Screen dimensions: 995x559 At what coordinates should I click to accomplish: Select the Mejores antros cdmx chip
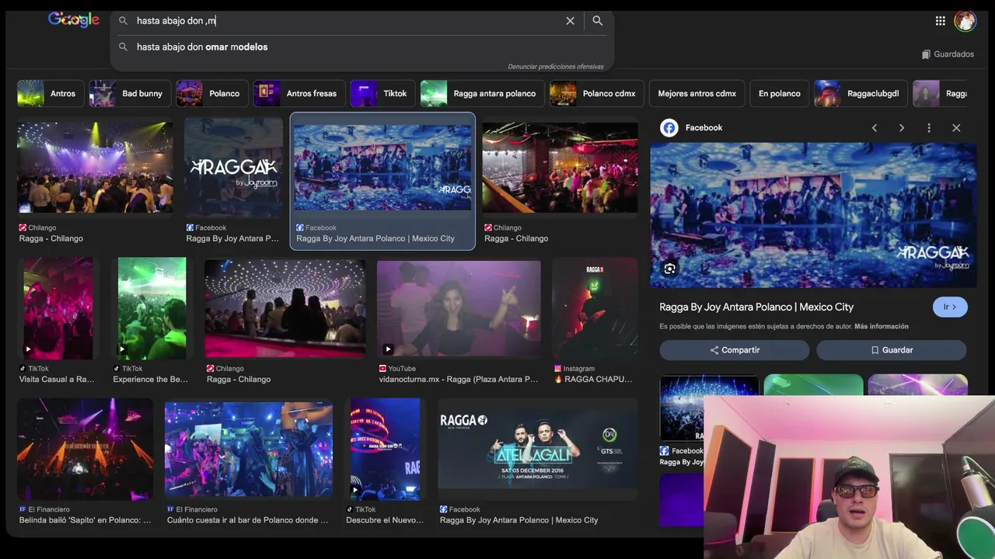click(696, 93)
